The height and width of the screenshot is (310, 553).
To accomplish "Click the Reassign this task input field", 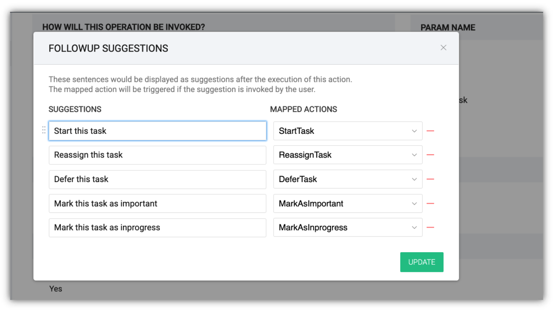I will [157, 155].
